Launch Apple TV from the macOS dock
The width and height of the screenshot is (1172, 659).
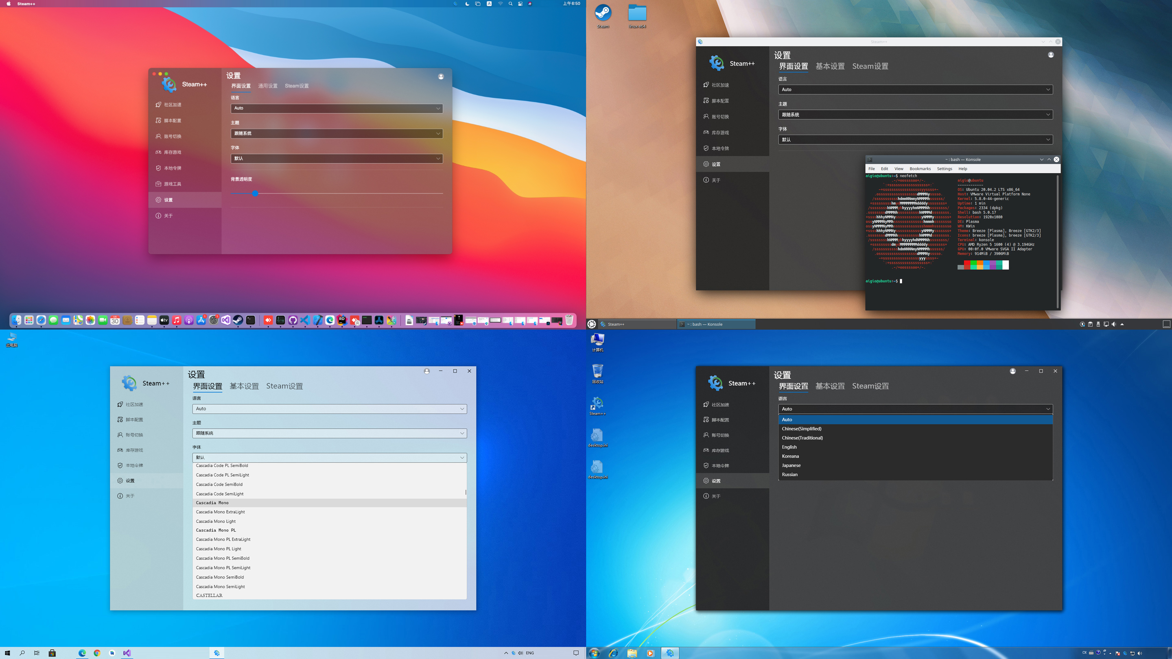tap(164, 320)
